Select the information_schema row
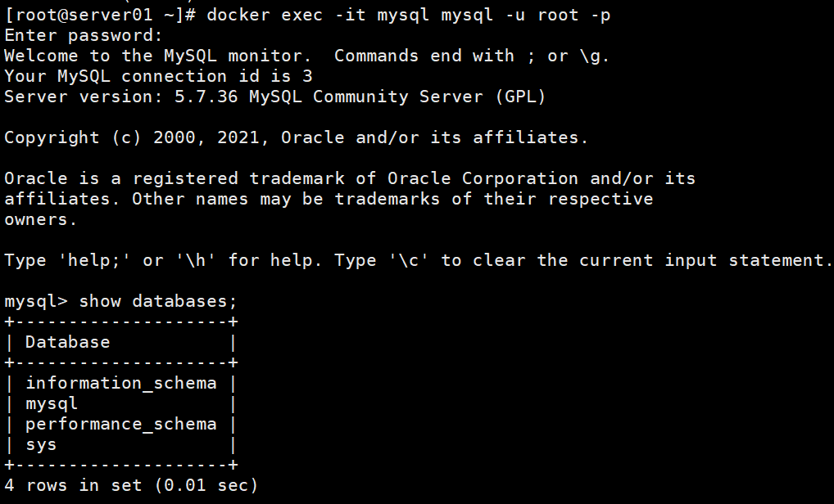Viewport: 834px width, 504px height. (120, 383)
